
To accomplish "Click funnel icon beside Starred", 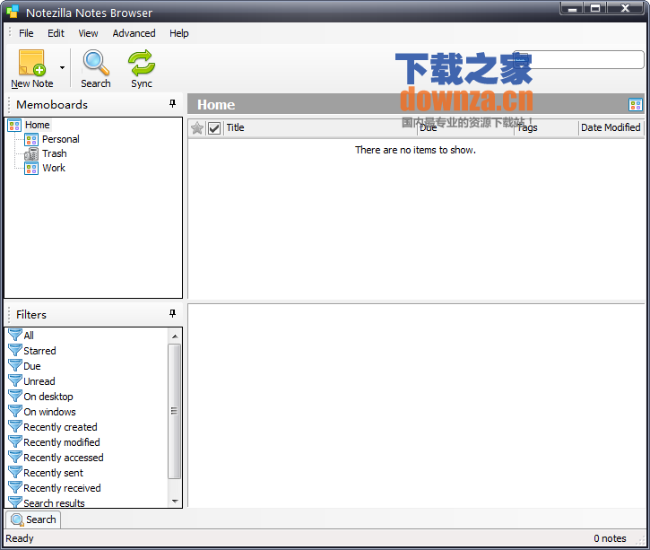I will 15,350.
